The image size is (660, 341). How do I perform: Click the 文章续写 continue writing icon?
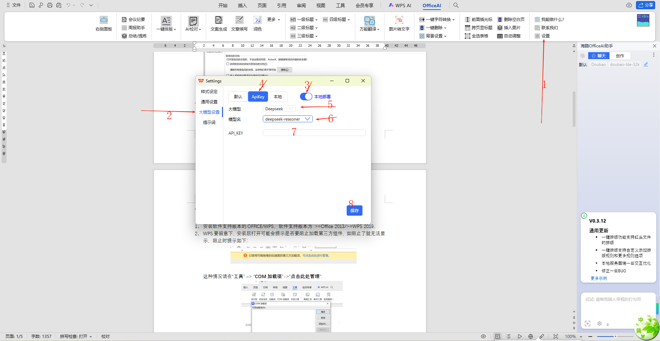(x=239, y=24)
